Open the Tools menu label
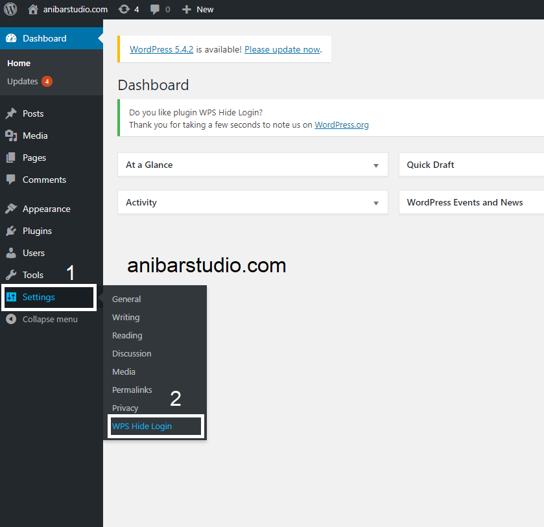 click(33, 275)
